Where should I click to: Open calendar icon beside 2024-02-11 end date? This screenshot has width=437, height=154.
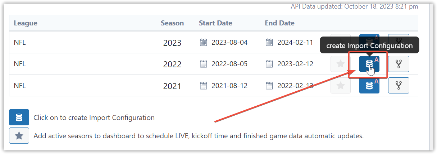point(269,43)
